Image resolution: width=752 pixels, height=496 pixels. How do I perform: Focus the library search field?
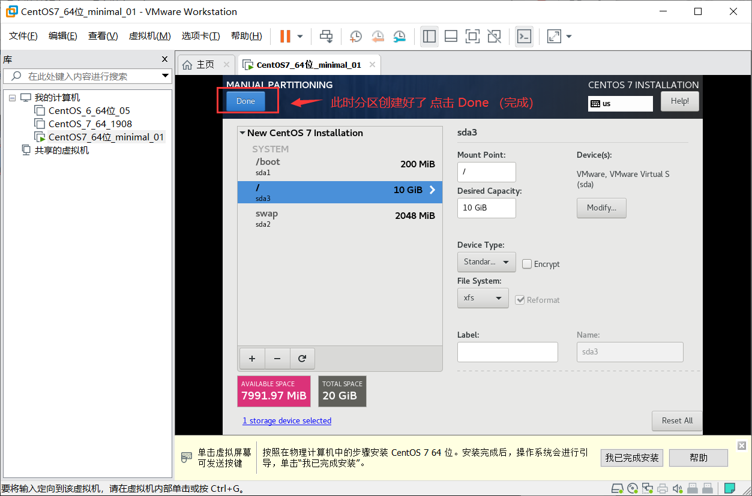(87, 76)
